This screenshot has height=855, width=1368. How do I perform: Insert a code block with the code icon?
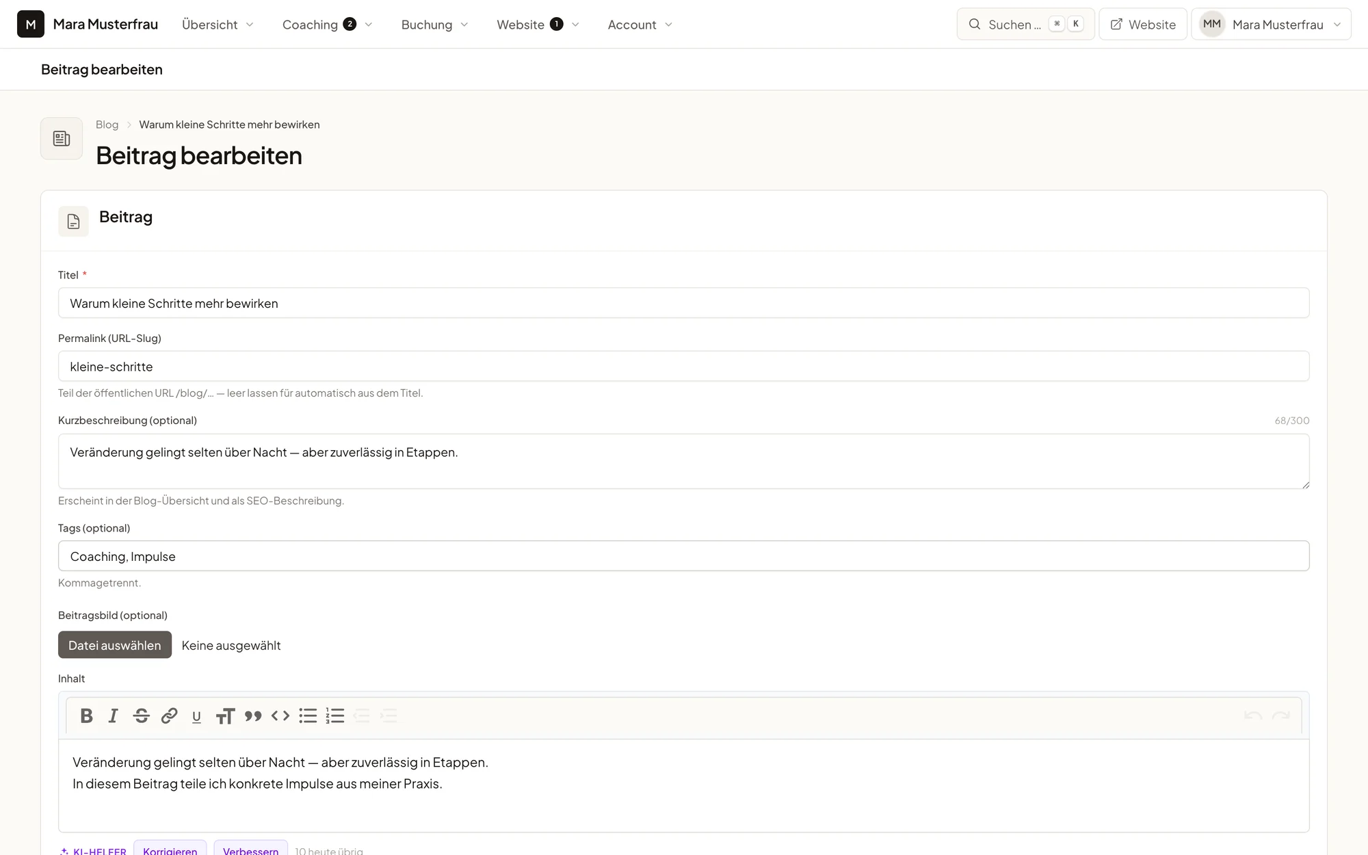(x=280, y=715)
